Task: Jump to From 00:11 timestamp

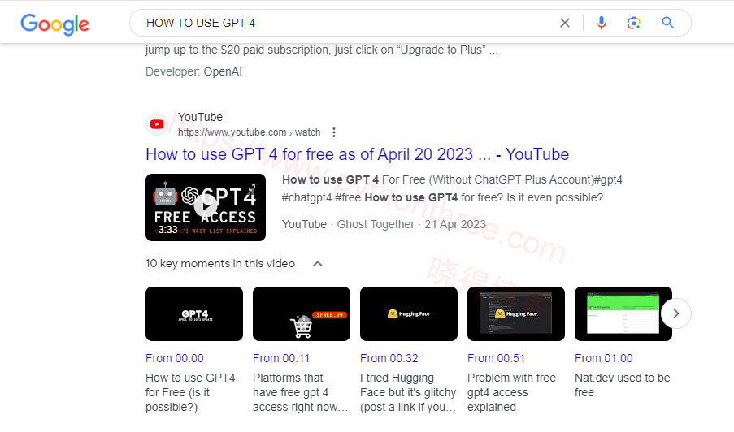Action: click(281, 358)
